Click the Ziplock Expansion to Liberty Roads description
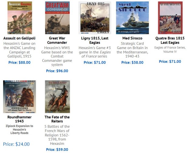The height and width of the screenshot is (153, 187). (x=19, y=129)
